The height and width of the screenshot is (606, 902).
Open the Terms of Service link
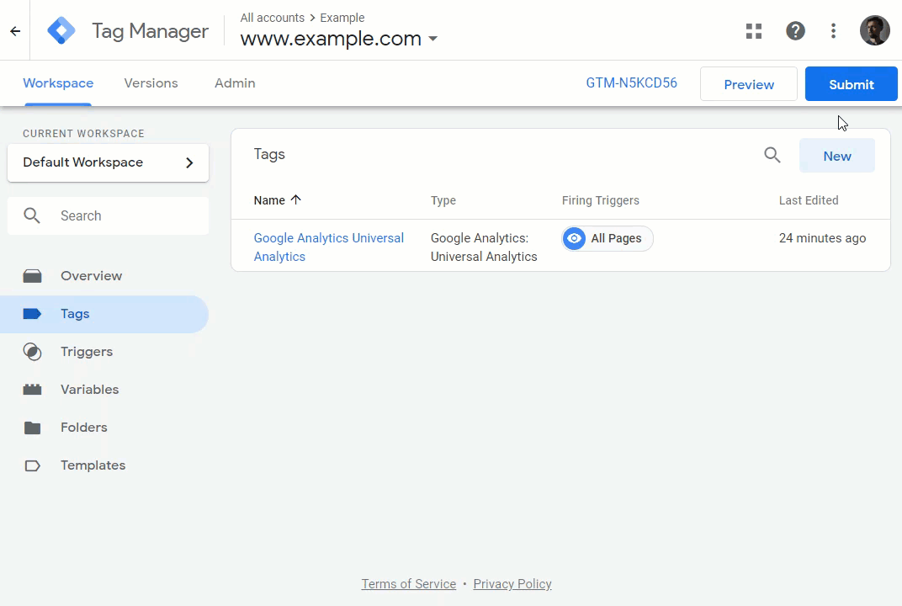(x=408, y=584)
